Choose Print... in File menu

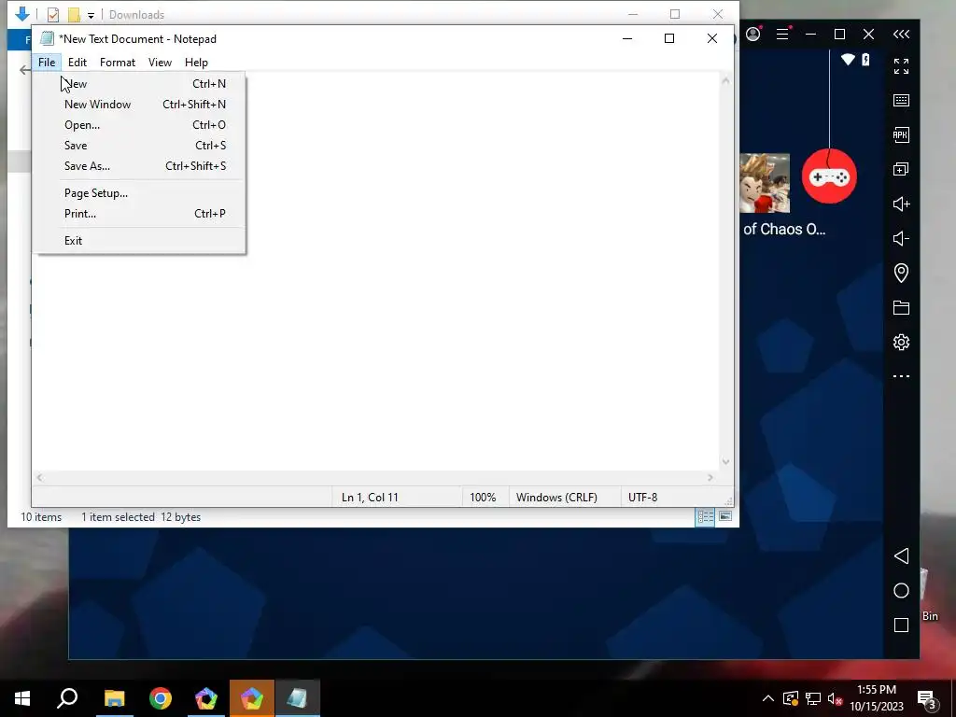(x=141, y=214)
